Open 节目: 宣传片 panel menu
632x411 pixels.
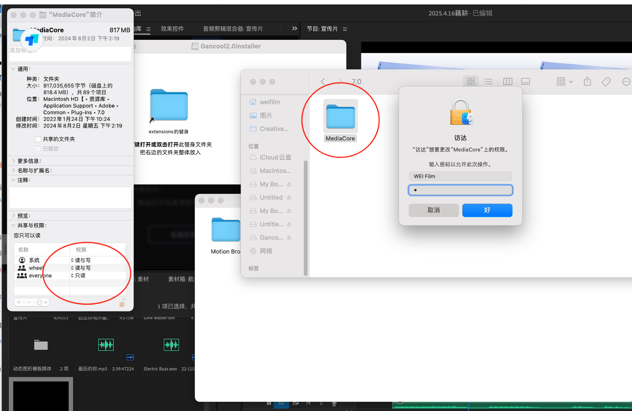(345, 29)
